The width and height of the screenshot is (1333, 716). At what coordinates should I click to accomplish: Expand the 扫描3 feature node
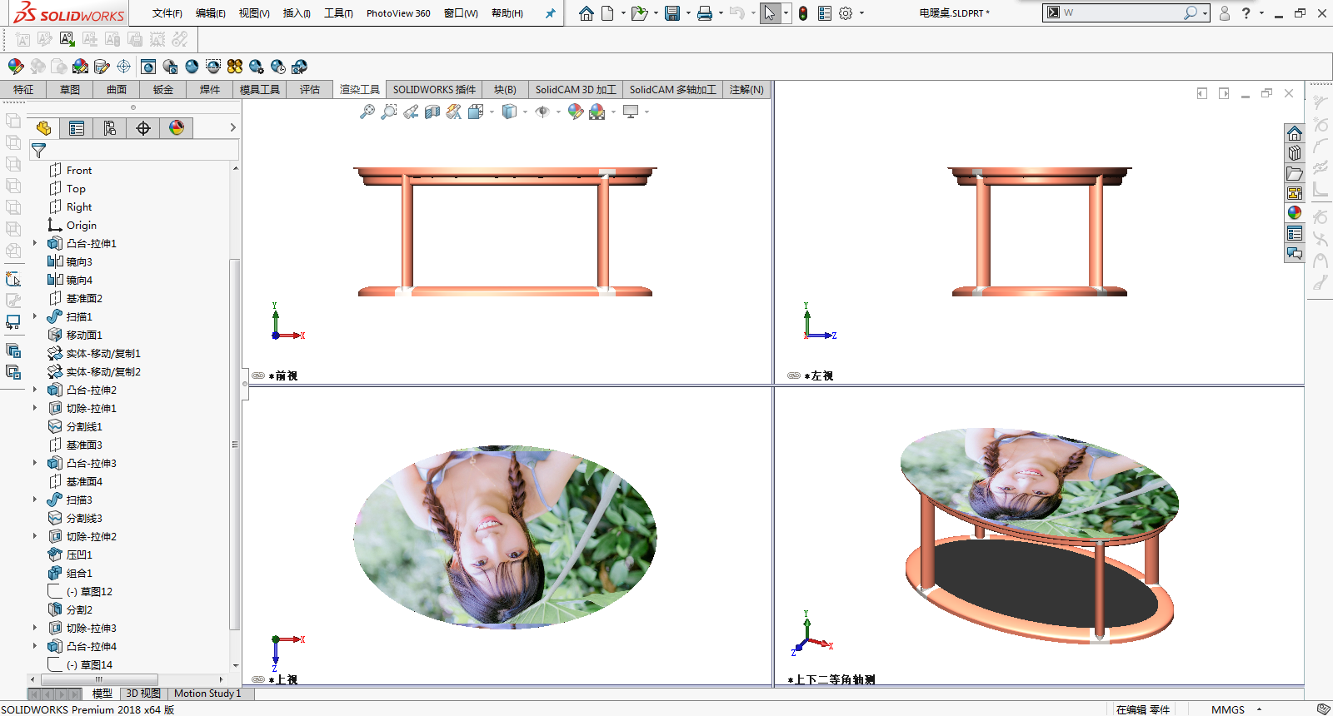[x=35, y=500]
